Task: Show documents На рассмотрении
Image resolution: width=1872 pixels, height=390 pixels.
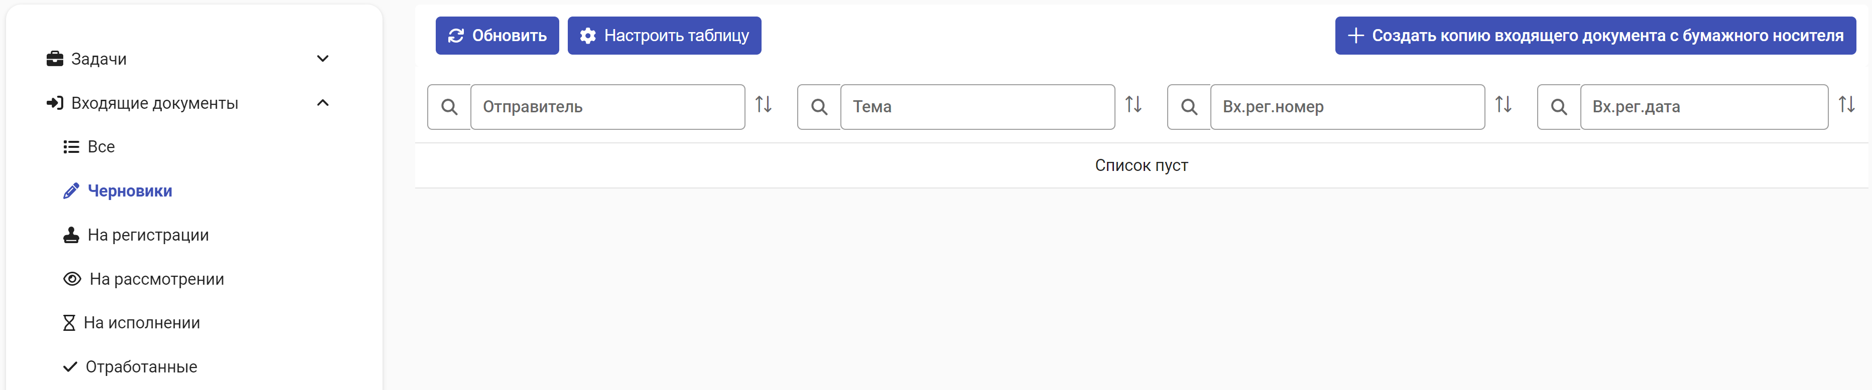Action: [x=156, y=279]
